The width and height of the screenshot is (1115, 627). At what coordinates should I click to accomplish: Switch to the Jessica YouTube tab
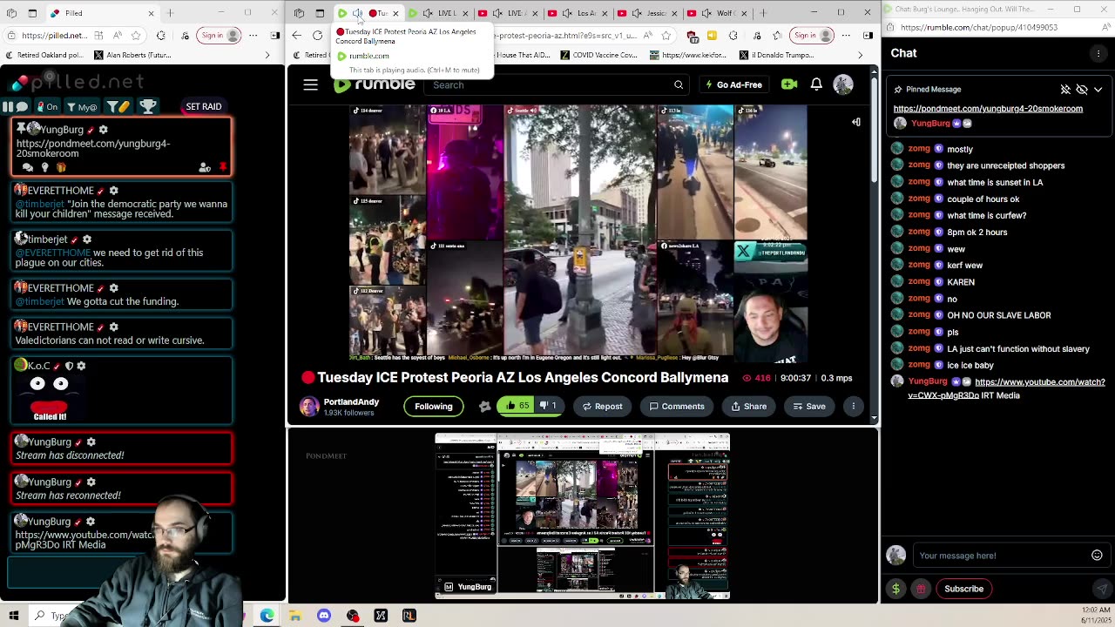coord(647,13)
